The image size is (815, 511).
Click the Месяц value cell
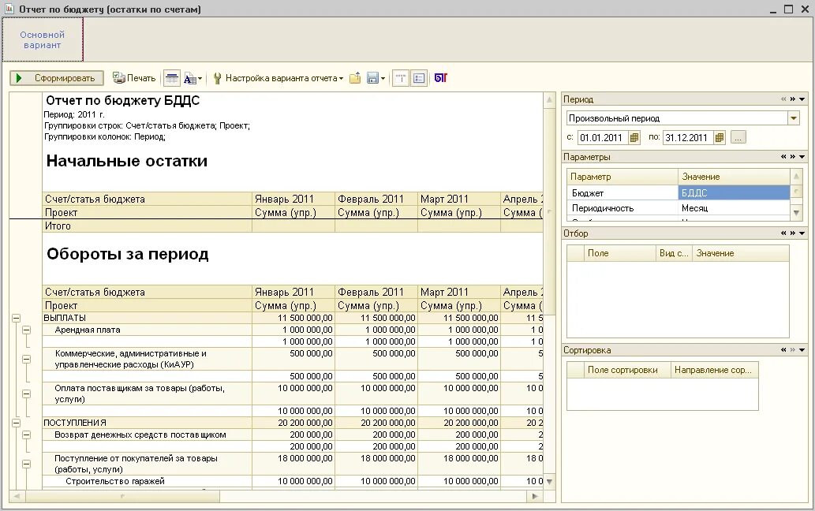(x=734, y=207)
